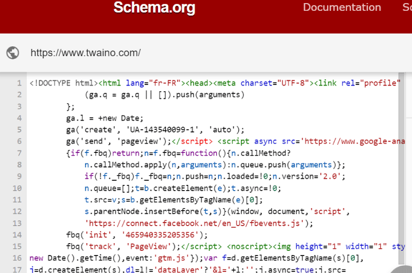Viewport: 412px width, 273px height.
Task: Click 'gtm.js' text on line 16
Action: point(171,258)
